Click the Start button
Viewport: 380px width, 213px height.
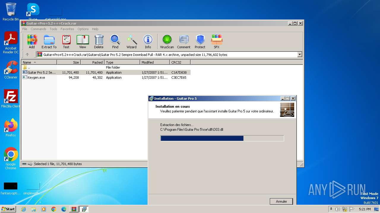[x=8, y=209]
